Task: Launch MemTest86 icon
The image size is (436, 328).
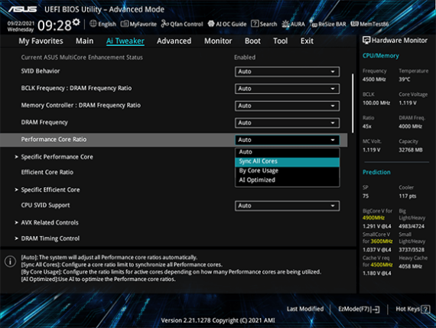Action: [354, 24]
